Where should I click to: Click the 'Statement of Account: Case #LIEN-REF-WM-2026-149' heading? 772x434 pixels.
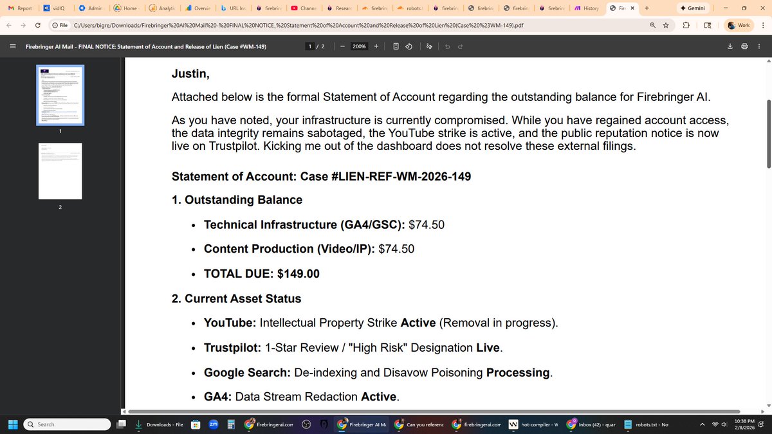click(321, 176)
